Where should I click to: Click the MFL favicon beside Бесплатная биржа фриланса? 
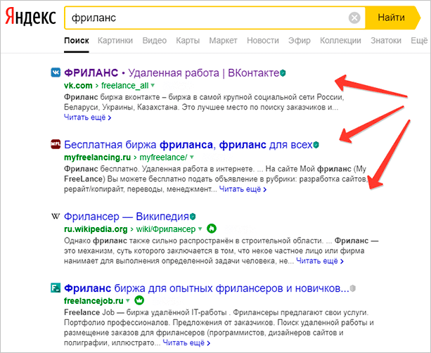[56, 144]
